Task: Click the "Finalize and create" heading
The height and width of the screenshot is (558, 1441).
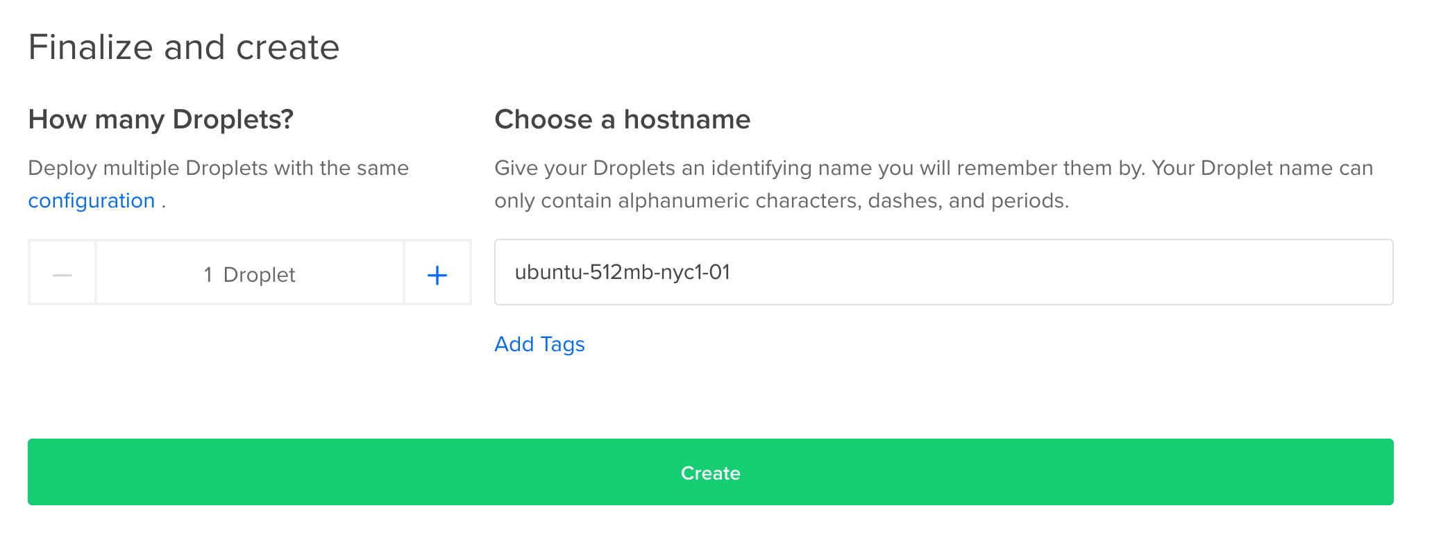Action: tap(184, 47)
